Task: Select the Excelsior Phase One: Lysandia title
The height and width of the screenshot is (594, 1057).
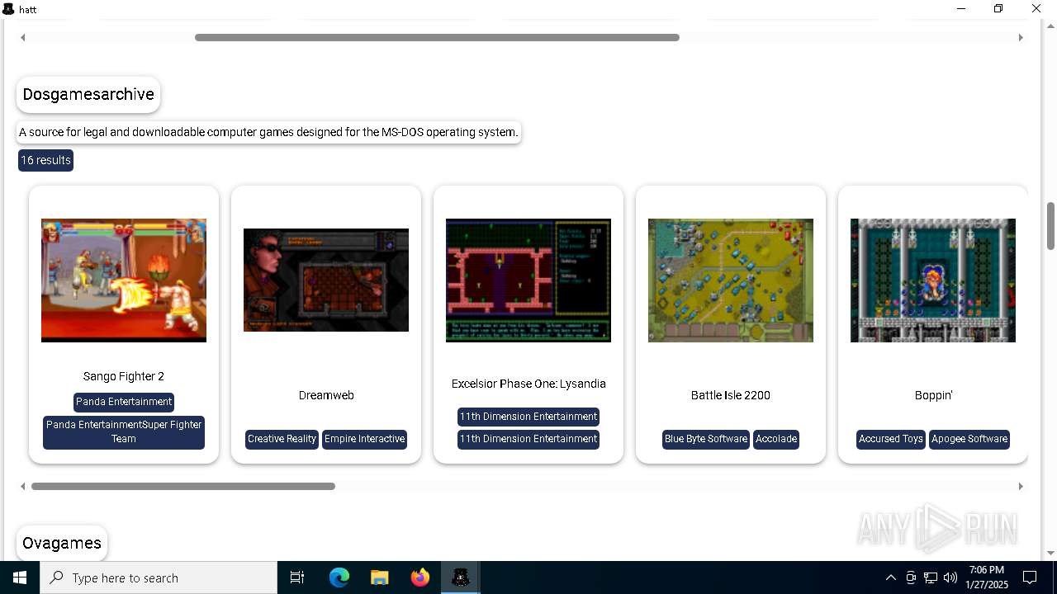Action: coord(528,384)
